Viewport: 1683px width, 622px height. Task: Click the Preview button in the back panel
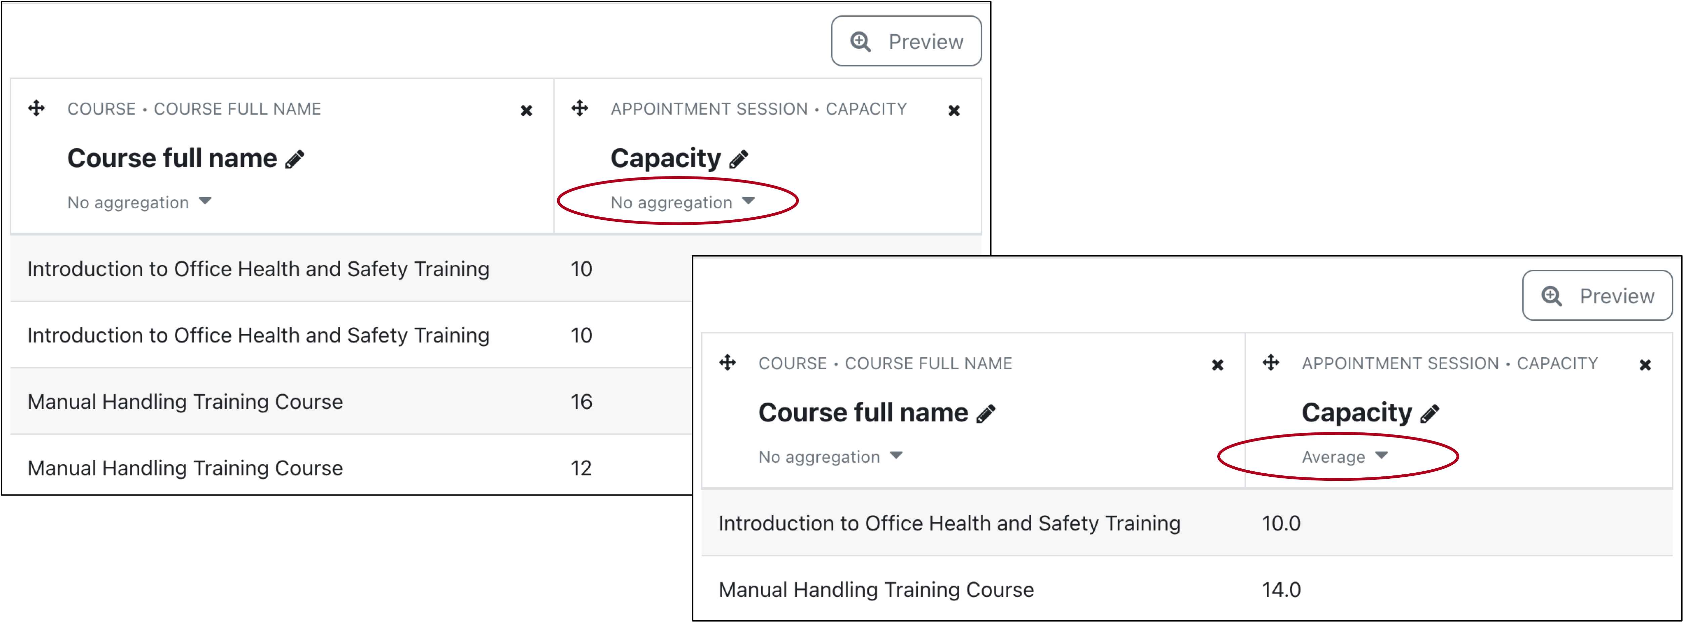(906, 42)
